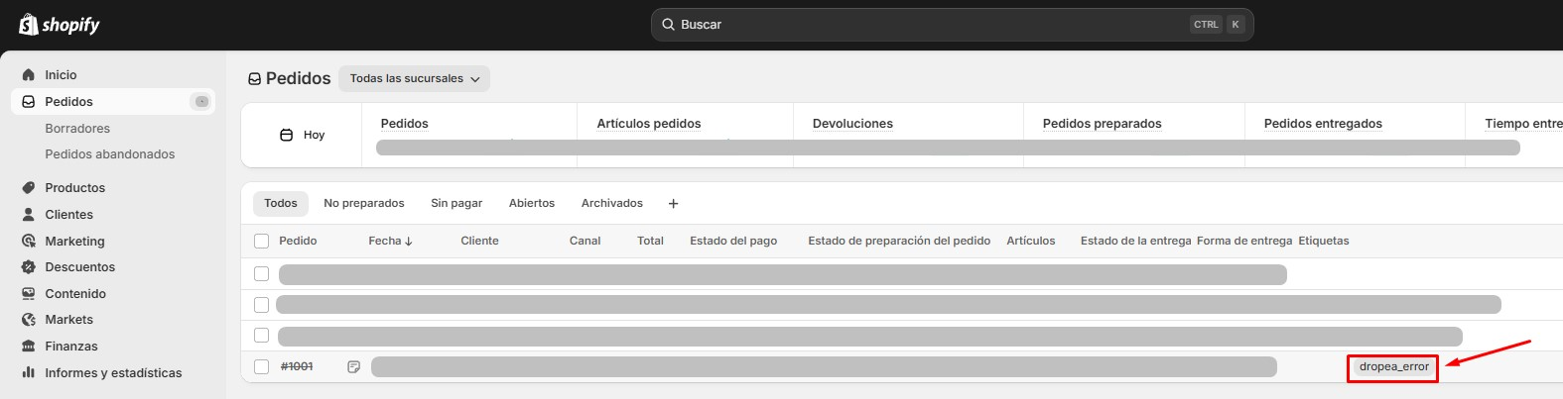Switch to the Archivados tab
The height and width of the screenshot is (399, 1563).
click(612, 203)
